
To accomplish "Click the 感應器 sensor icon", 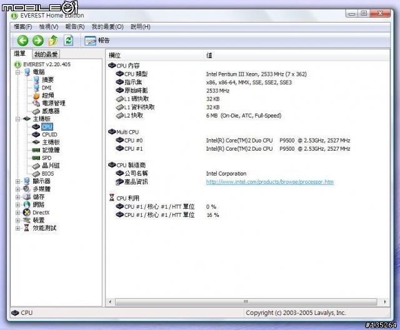I will pos(36,111).
